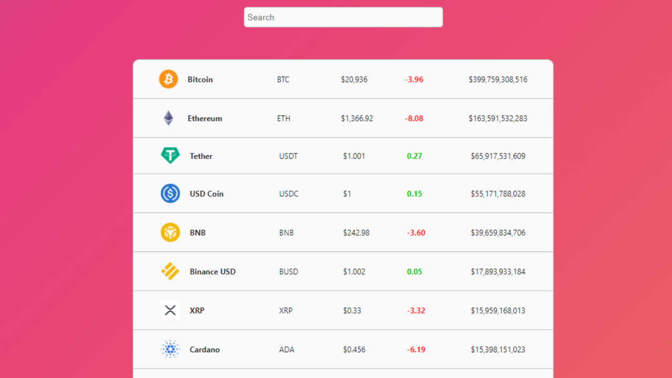The width and height of the screenshot is (672, 378).
Task: Click Cardano price $0.456
Action: point(354,350)
